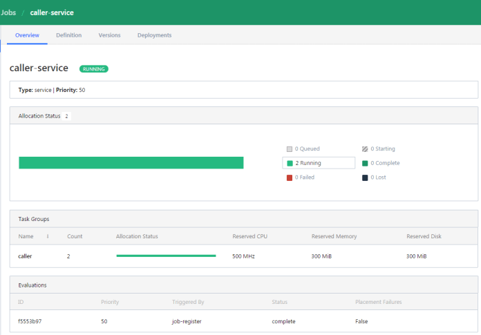Click the Allocation Status count badge
The width and height of the screenshot is (481, 335).
(66, 116)
